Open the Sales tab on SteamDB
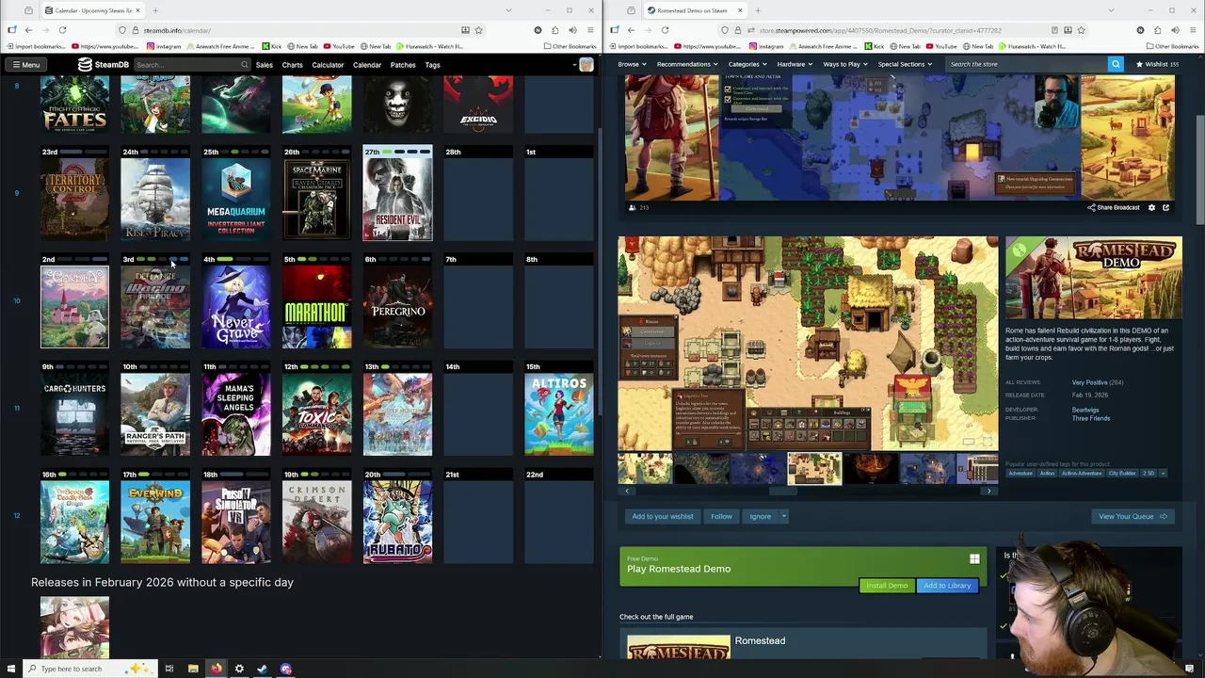Viewport: 1205px width, 678px height. (265, 65)
